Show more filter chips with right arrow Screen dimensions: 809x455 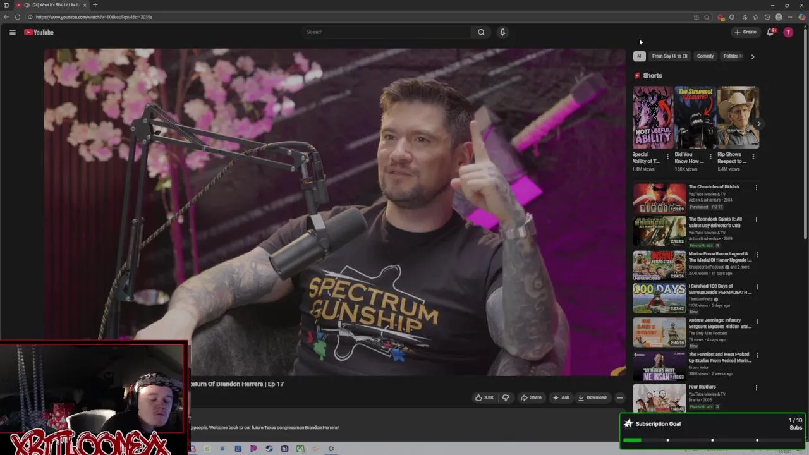click(x=752, y=56)
